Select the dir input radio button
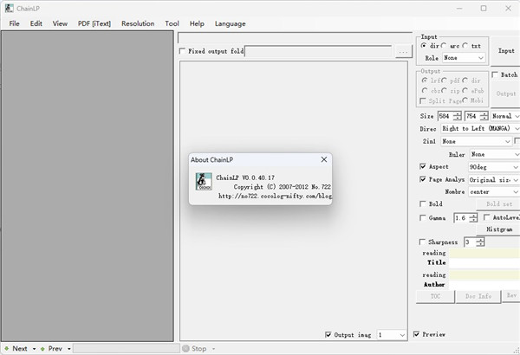 click(x=424, y=46)
